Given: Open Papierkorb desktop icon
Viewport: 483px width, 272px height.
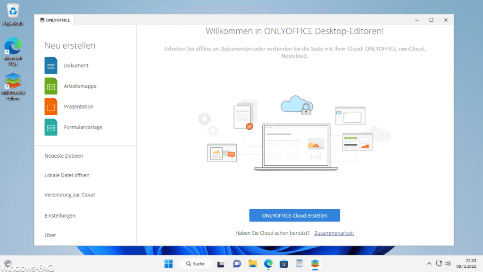Looking at the screenshot, I should 13,15.
